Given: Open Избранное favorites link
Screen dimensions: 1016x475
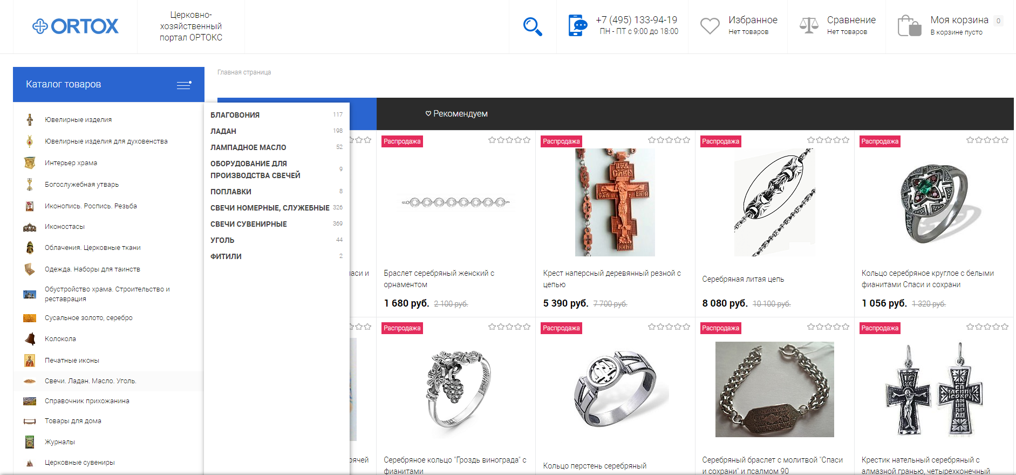Looking at the screenshot, I should 753,20.
